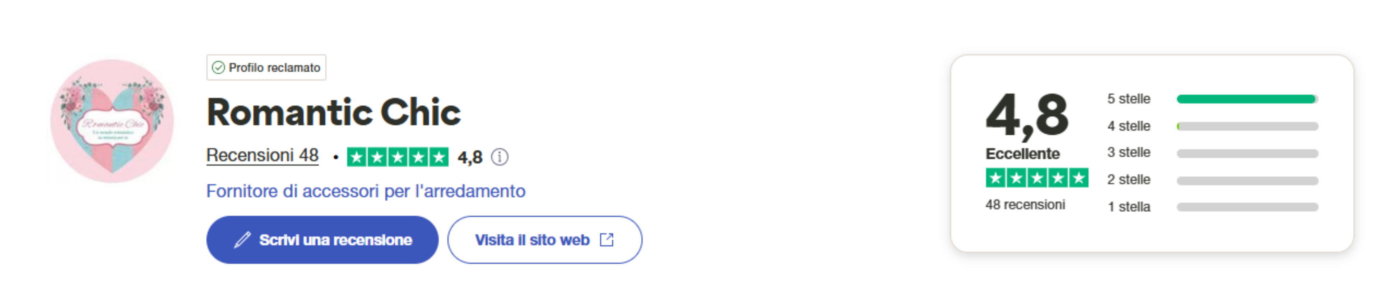Click the external link arrow icon
Image resolution: width=1379 pixels, height=298 pixels.
607,240
